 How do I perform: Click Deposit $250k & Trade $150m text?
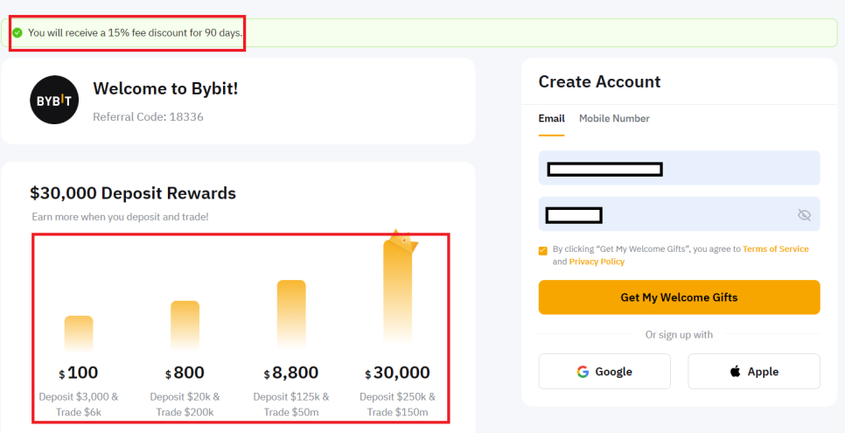tap(398, 404)
